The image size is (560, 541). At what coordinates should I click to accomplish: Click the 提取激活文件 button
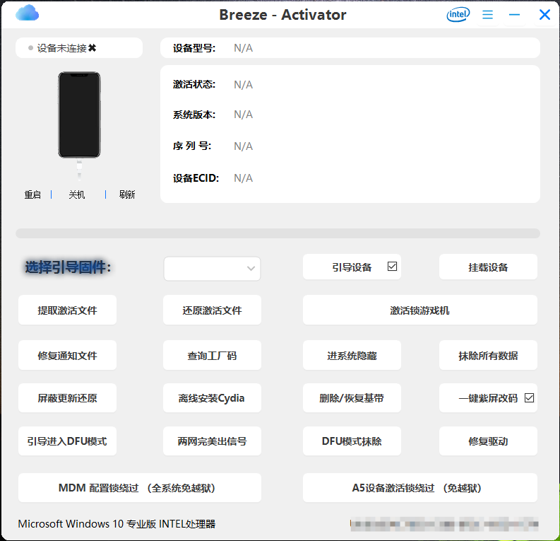[68, 310]
